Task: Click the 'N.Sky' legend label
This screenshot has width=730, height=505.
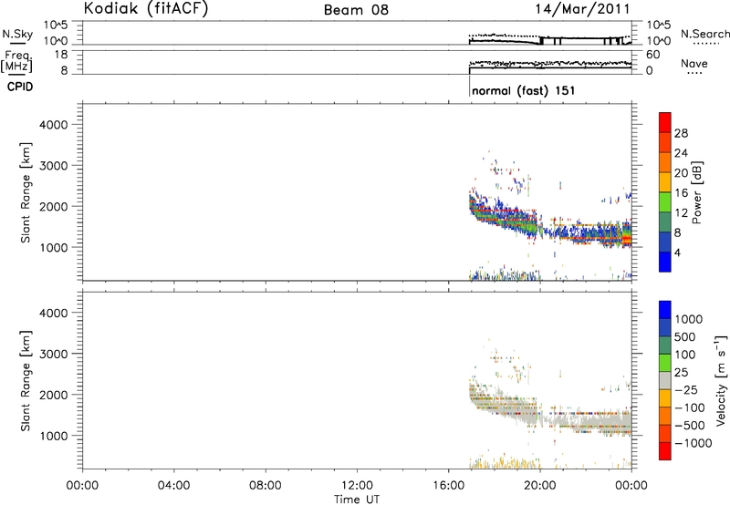Action: (x=17, y=34)
